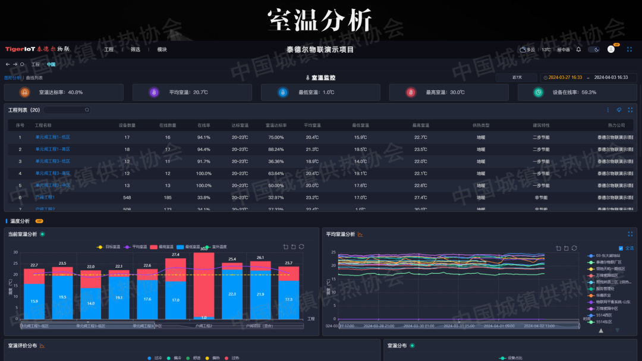Click the cloud download icon in 工程列表 panel

[619, 110]
